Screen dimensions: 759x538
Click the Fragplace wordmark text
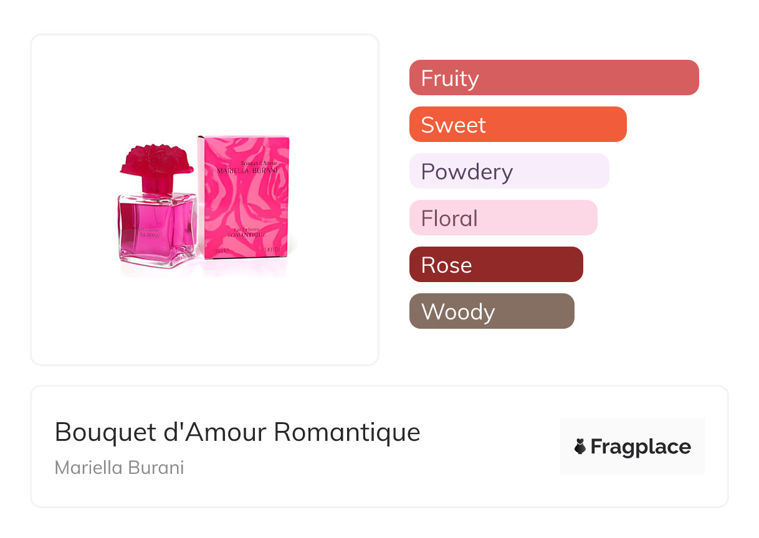tap(641, 446)
